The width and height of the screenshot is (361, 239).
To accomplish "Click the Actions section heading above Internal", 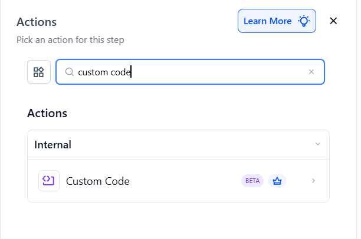I will click(x=47, y=113).
